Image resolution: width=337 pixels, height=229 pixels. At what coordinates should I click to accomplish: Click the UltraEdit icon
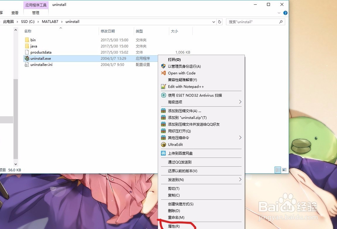point(163,144)
